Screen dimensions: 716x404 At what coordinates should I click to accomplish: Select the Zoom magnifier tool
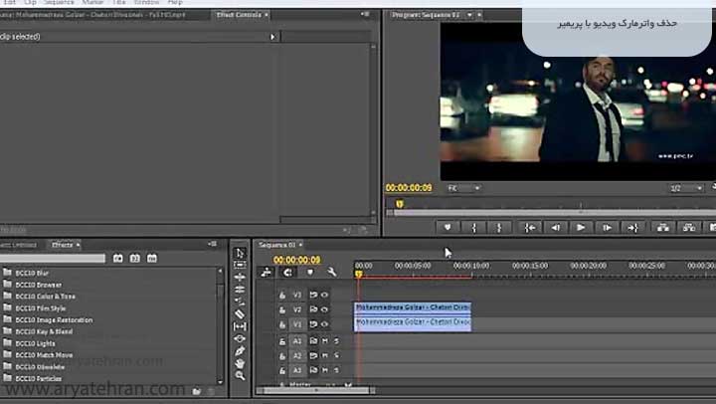(240, 376)
